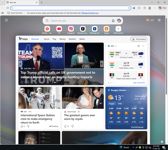Screen dimensions: 168x150
Task: Open the Watch tab in MSN
Action: (x=82, y=39)
